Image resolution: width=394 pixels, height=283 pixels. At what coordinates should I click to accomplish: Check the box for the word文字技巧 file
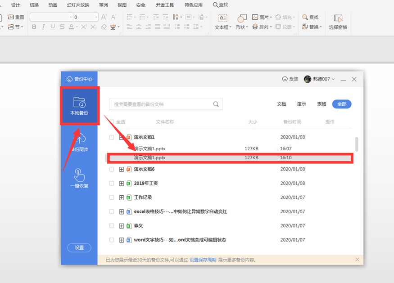(x=112, y=240)
